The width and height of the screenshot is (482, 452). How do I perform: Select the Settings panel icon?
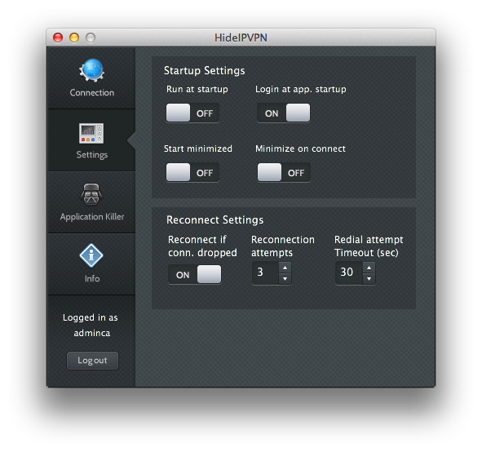point(91,134)
